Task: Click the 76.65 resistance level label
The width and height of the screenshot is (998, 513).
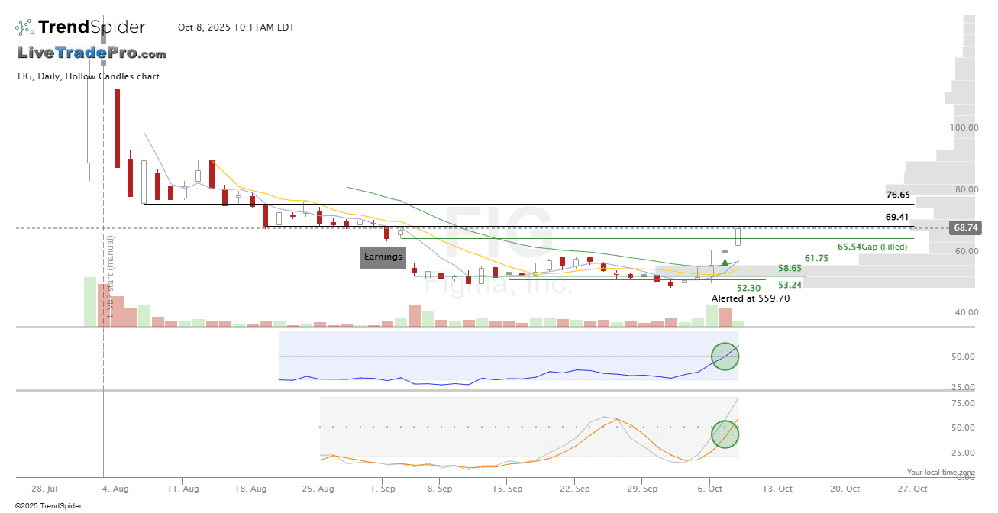Action: click(898, 195)
